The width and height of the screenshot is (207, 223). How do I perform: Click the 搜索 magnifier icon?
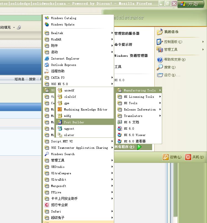coord(160,67)
